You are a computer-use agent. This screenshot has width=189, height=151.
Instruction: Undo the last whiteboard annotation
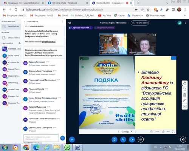[x=185, y=89]
